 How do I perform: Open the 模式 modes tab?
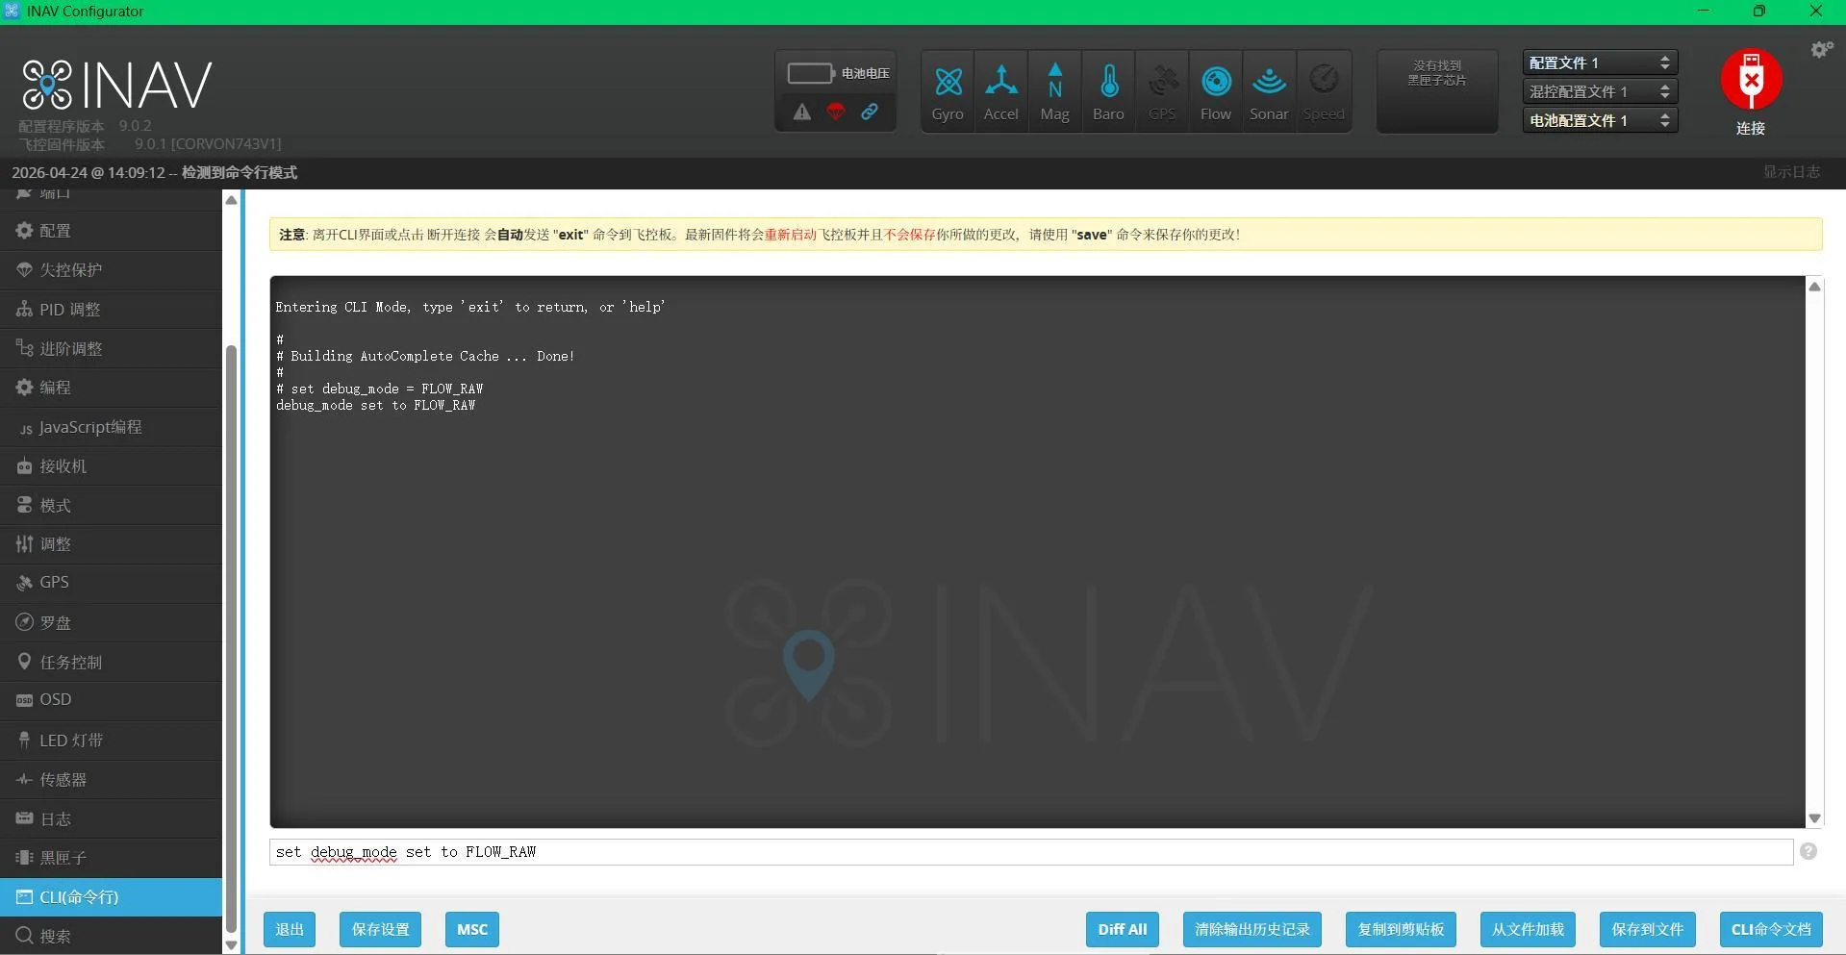(x=111, y=505)
